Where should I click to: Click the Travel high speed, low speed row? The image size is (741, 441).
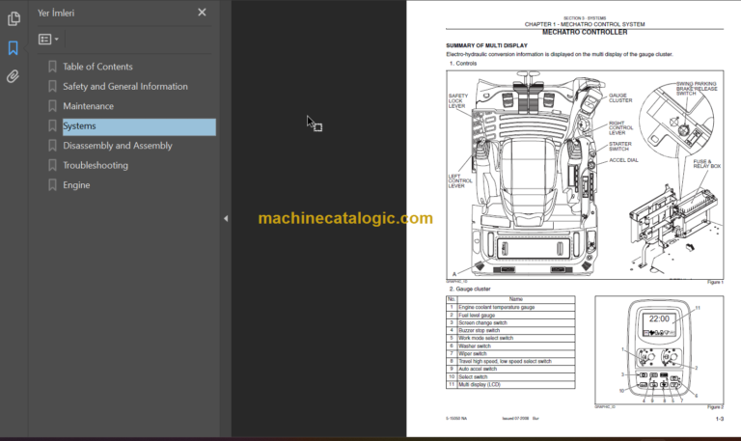point(510,361)
